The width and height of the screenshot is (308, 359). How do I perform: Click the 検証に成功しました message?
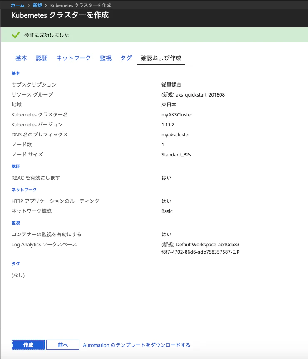tap(47, 35)
